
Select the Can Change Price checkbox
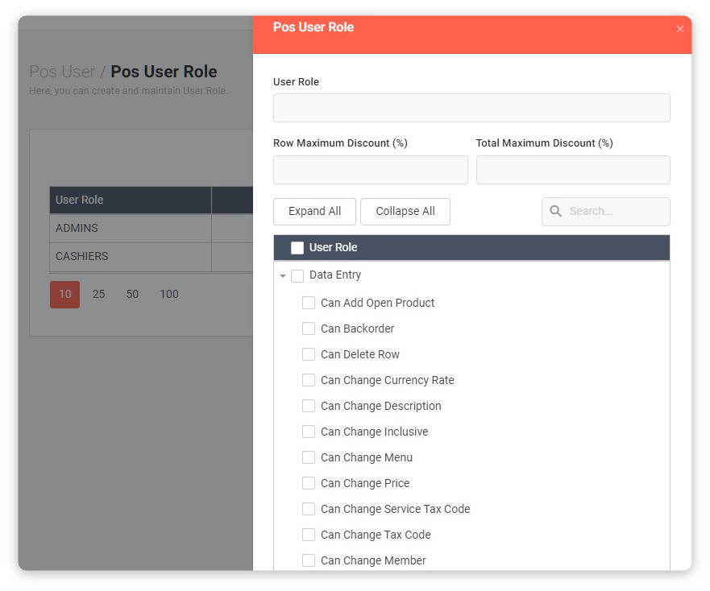309,483
